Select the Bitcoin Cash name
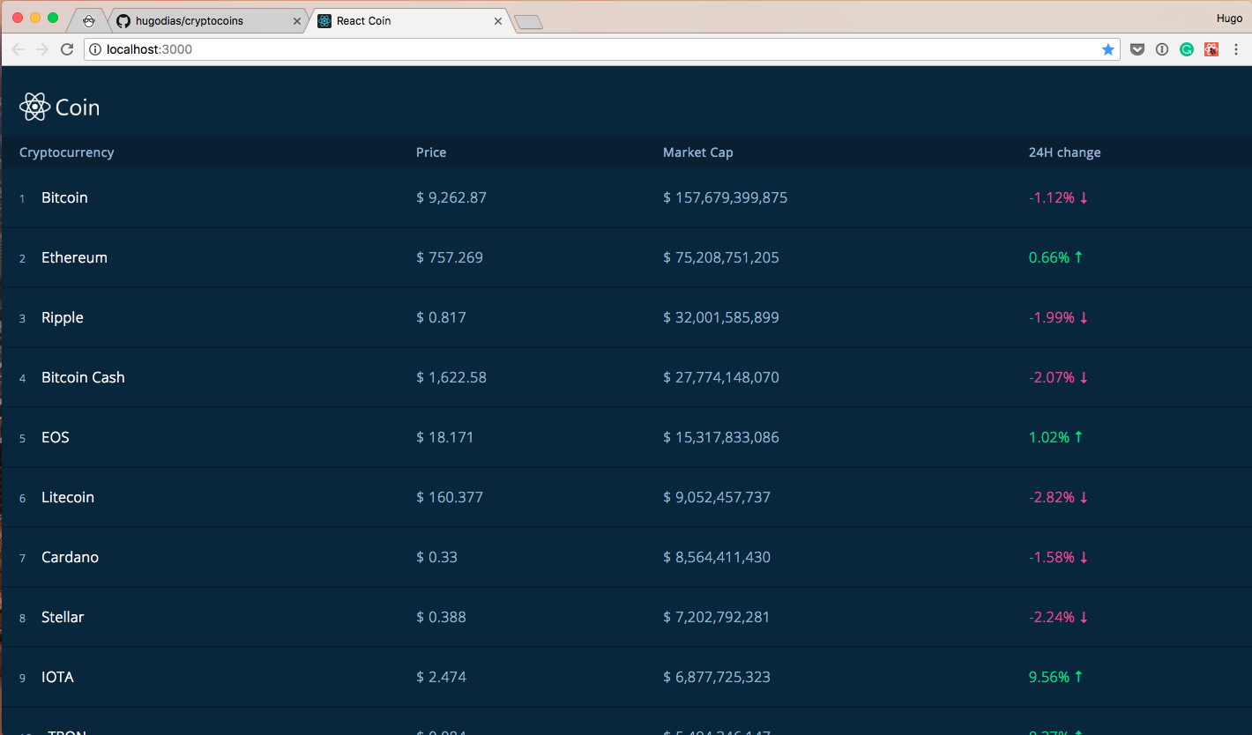1252x735 pixels. pyautogui.click(x=83, y=377)
